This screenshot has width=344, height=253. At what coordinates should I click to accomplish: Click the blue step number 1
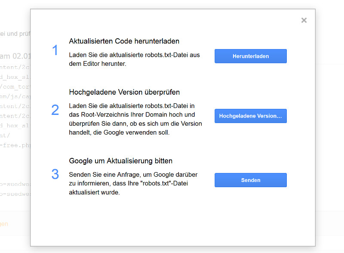click(x=55, y=50)
